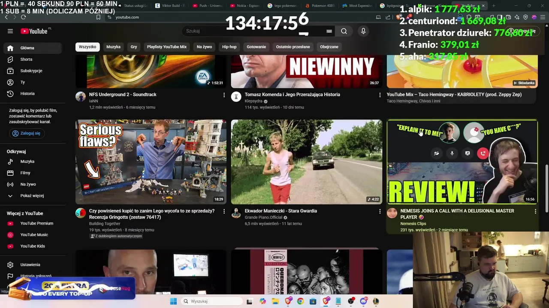Select the Hip-hop filter chip

229,47
